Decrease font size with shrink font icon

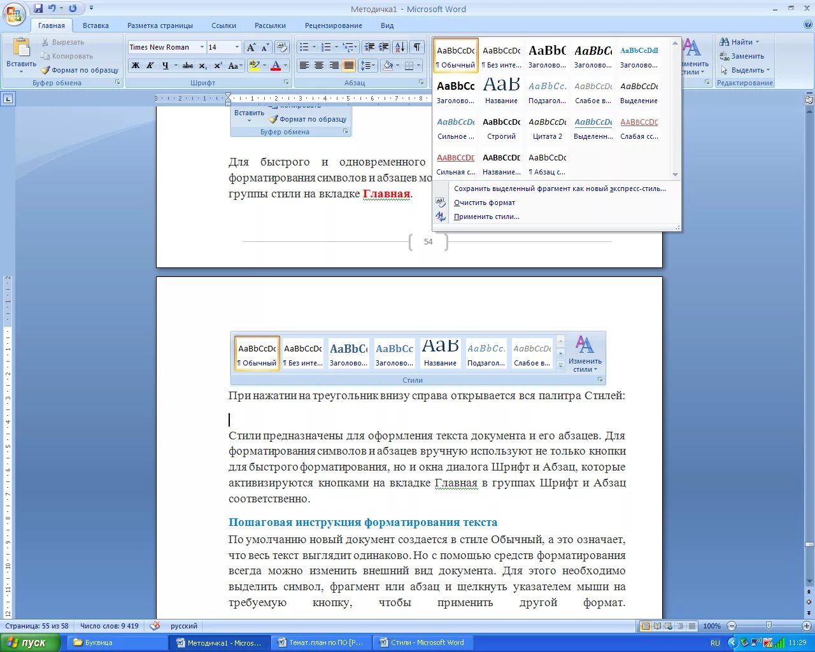point(265,47)
